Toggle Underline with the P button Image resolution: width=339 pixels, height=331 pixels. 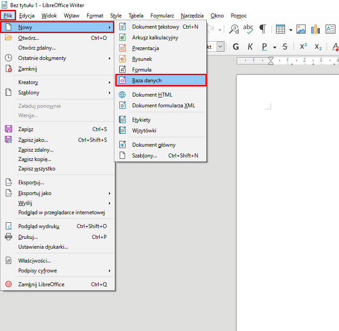click(264, 47)
